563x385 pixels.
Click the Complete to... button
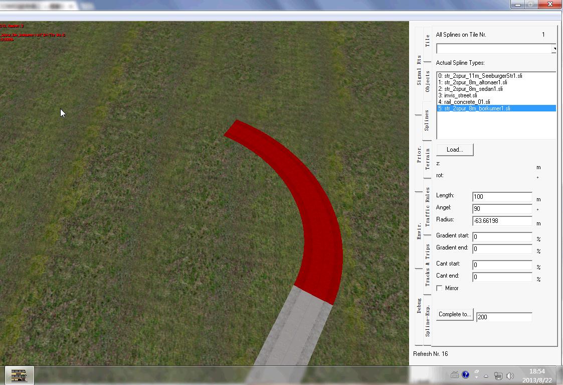pyautogui.click(x=455, y=315)
